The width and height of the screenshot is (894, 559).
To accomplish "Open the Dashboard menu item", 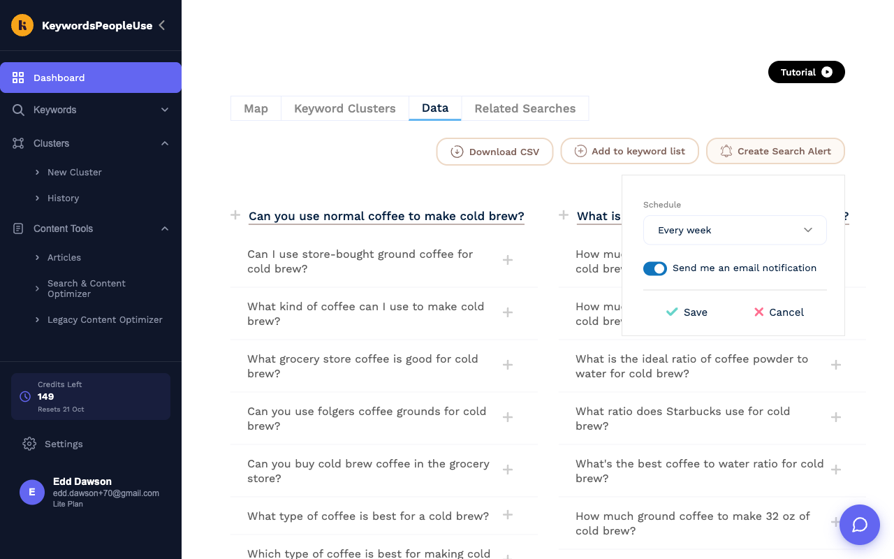I will 91,78.
